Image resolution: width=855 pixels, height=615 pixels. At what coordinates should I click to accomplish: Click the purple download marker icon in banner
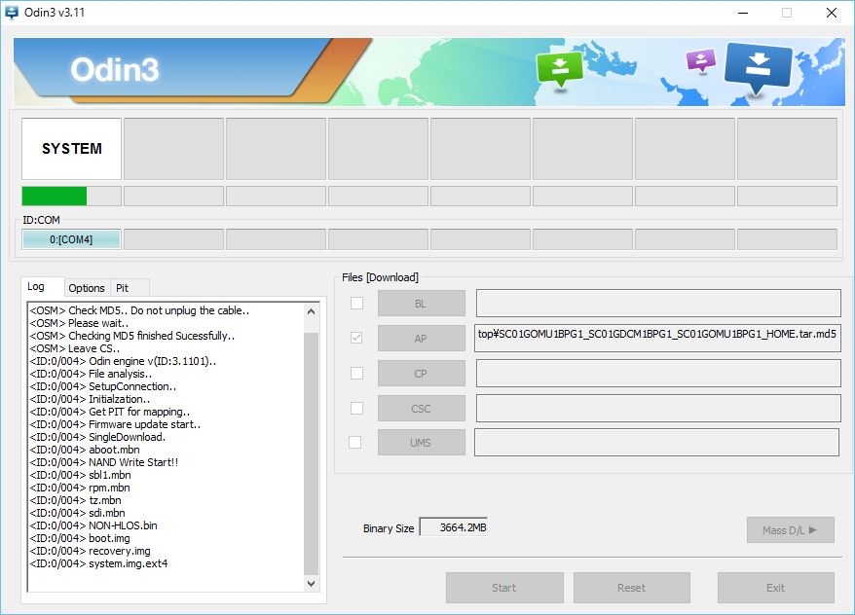701,60
